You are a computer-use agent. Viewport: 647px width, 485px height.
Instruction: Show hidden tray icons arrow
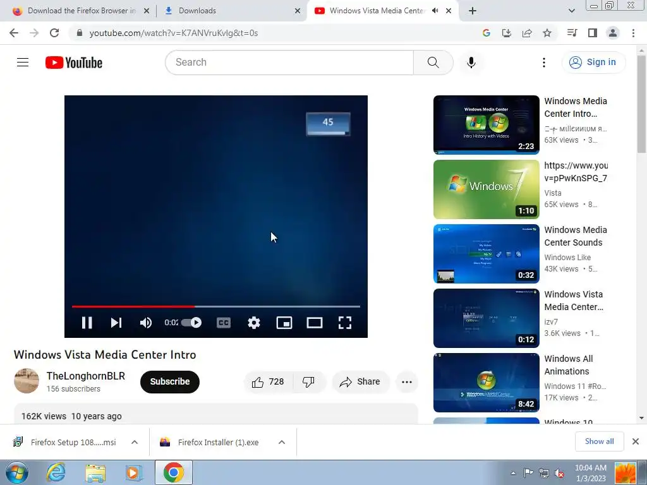point(513,473)
